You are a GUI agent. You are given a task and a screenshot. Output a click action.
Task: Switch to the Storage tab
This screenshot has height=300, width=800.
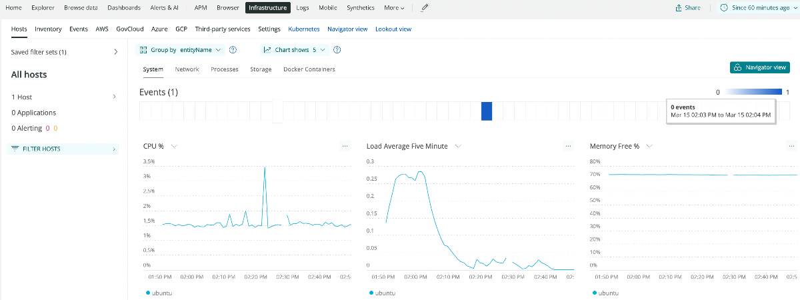[261, 69]
